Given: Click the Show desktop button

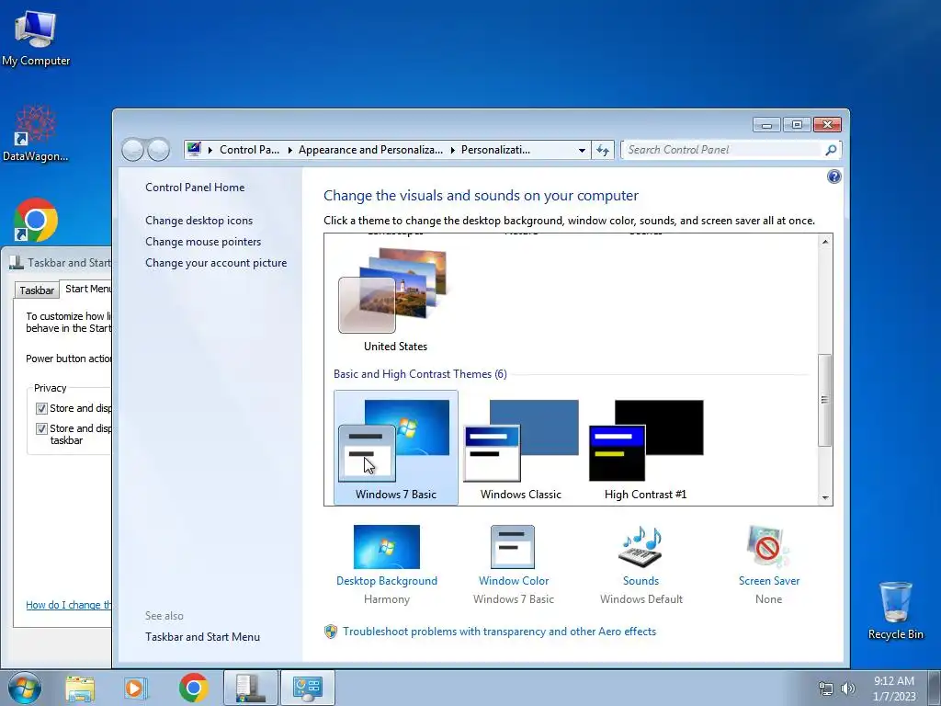Looking at the screenshot, I should click(x=935, y=688).
